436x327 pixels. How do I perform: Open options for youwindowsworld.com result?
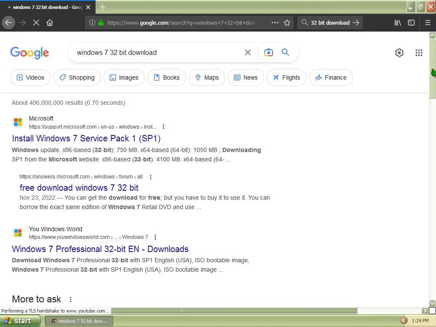point(155,237)
